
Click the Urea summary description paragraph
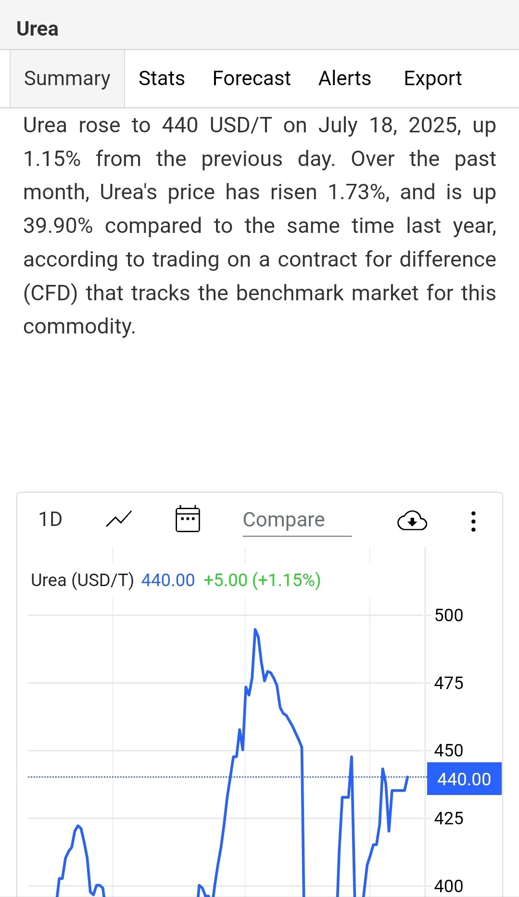[x=260, y=226]
